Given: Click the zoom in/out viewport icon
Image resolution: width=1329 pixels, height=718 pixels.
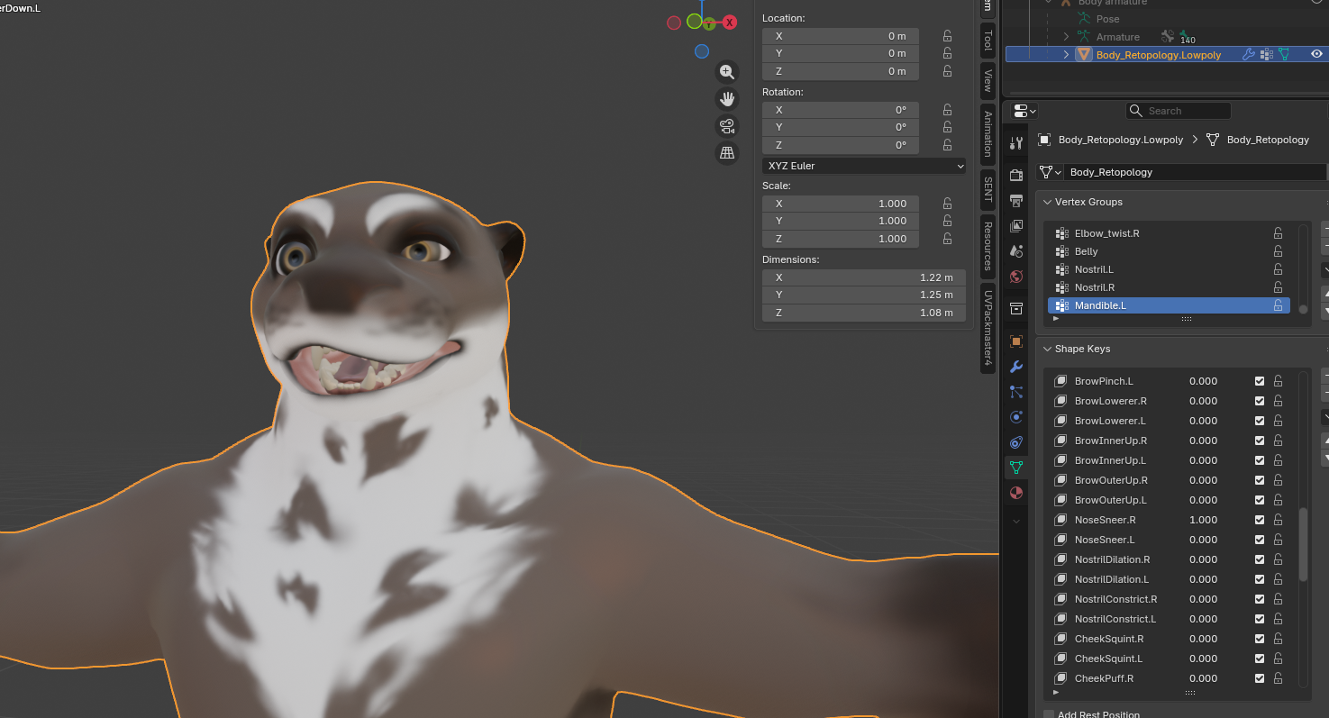Looking at the screenshot, I should [727, 72].
